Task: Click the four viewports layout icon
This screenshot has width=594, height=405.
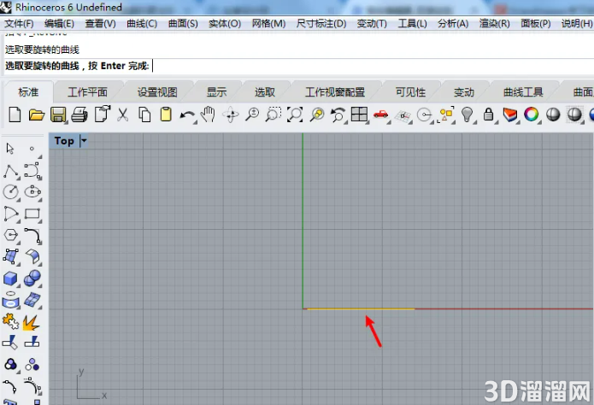Action: tap(359, 114)
